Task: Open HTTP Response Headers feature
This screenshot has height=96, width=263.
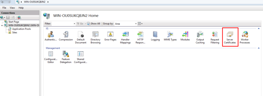Action: coord(140,38)
